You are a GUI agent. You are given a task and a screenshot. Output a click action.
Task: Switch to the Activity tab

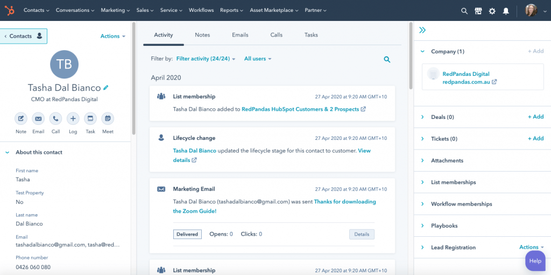click(164, 35)
